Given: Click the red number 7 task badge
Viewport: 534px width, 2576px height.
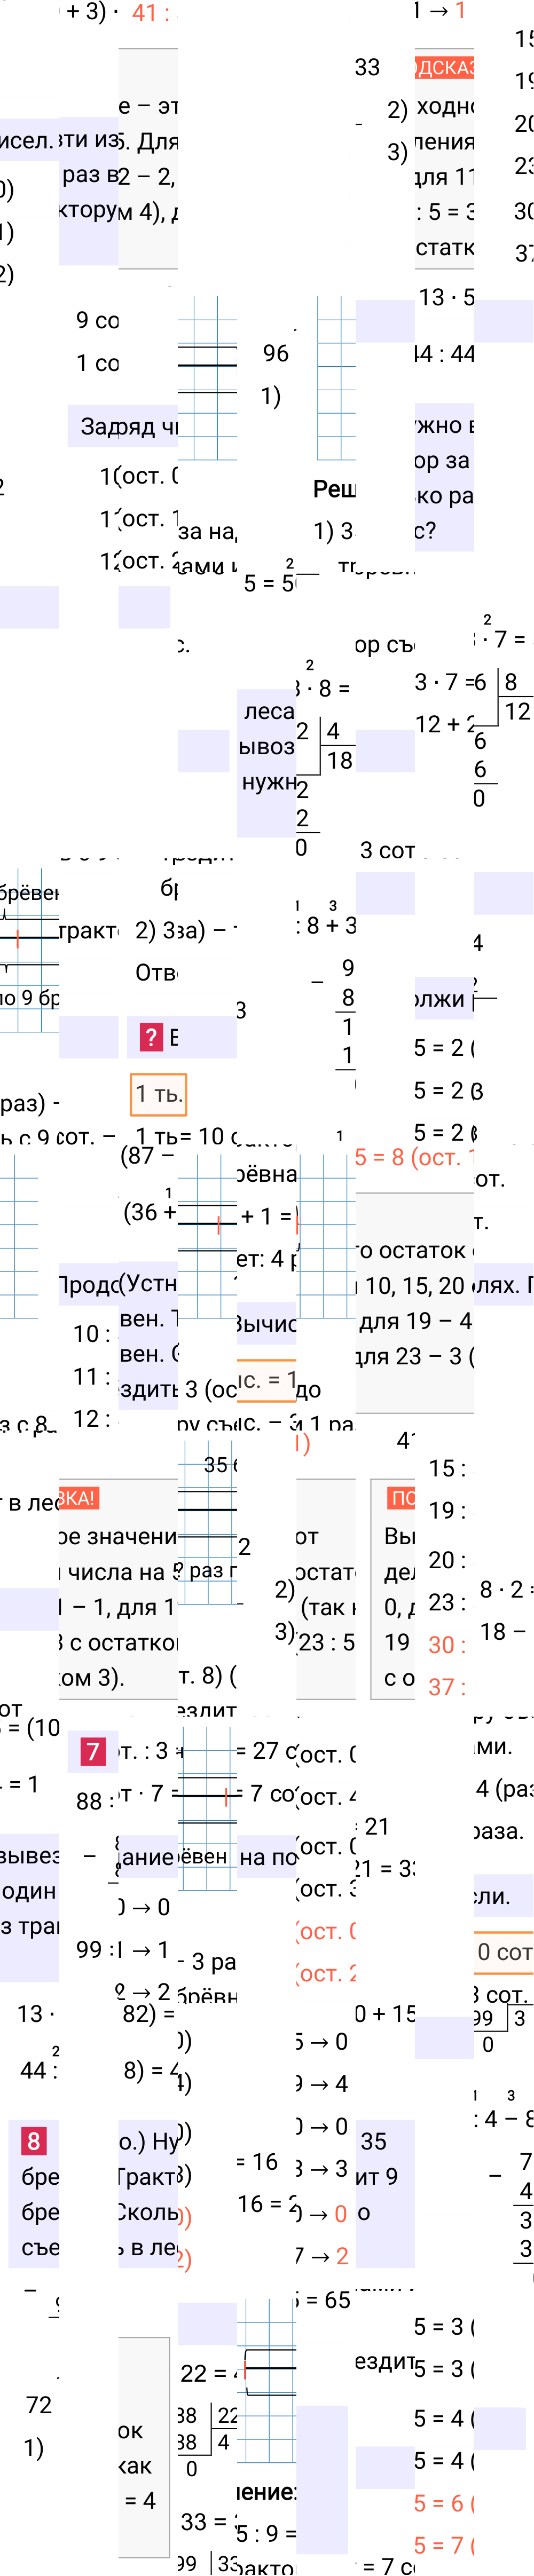Looking at the screenshot, I should click(x=93, y=1751).
